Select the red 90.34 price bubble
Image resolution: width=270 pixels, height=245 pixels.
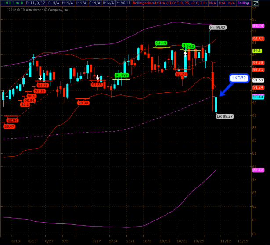tap(83, 103)
